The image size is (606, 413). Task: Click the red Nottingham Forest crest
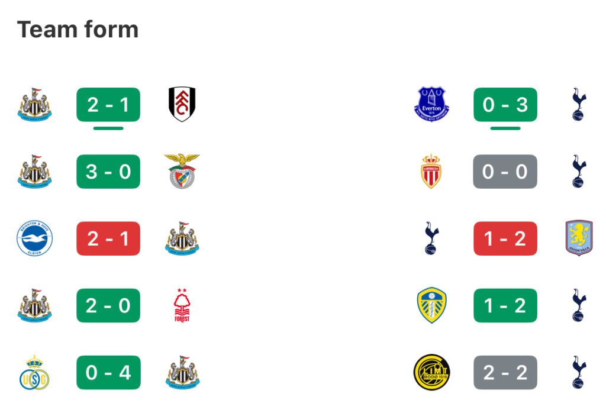click(x=182, y=305)
